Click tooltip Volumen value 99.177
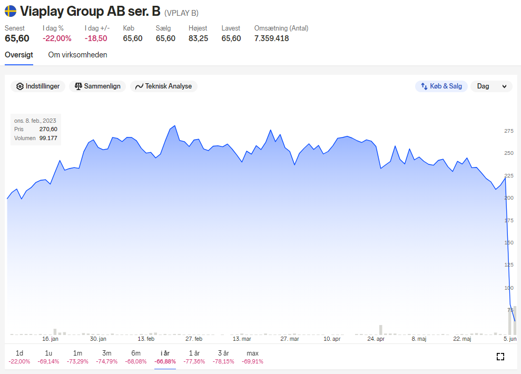This screenshot has width=521, height=374. point(48,138)
